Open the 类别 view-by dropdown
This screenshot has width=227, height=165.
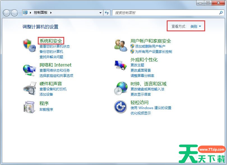tap(196, 26)
